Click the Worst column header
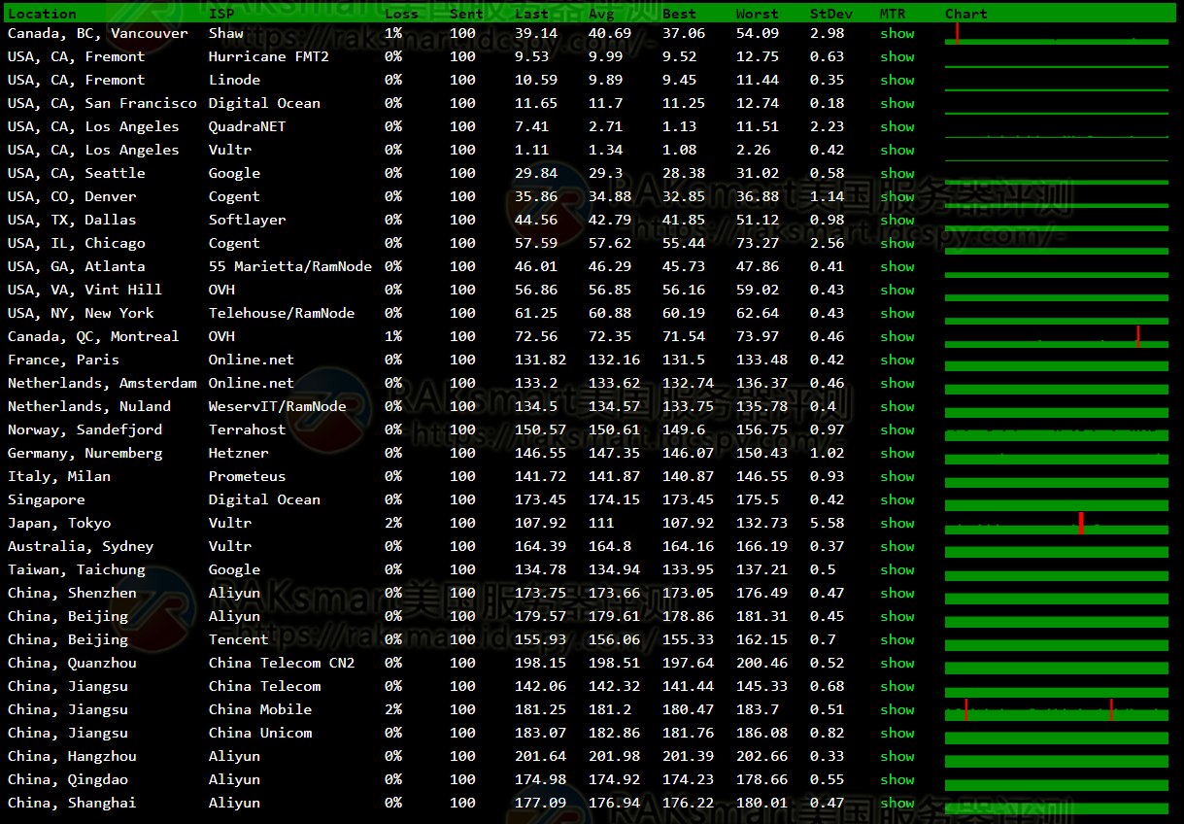This screenshot has width=1184, height=824. click(758, 14)
